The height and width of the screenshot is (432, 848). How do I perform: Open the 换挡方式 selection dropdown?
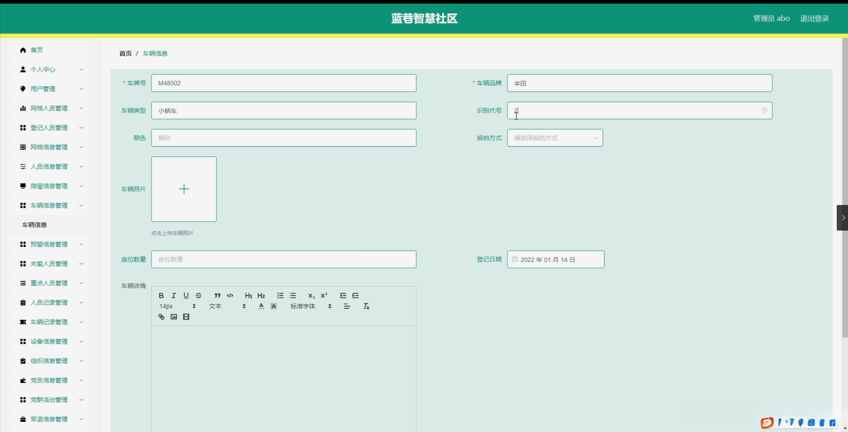point(555,138)
